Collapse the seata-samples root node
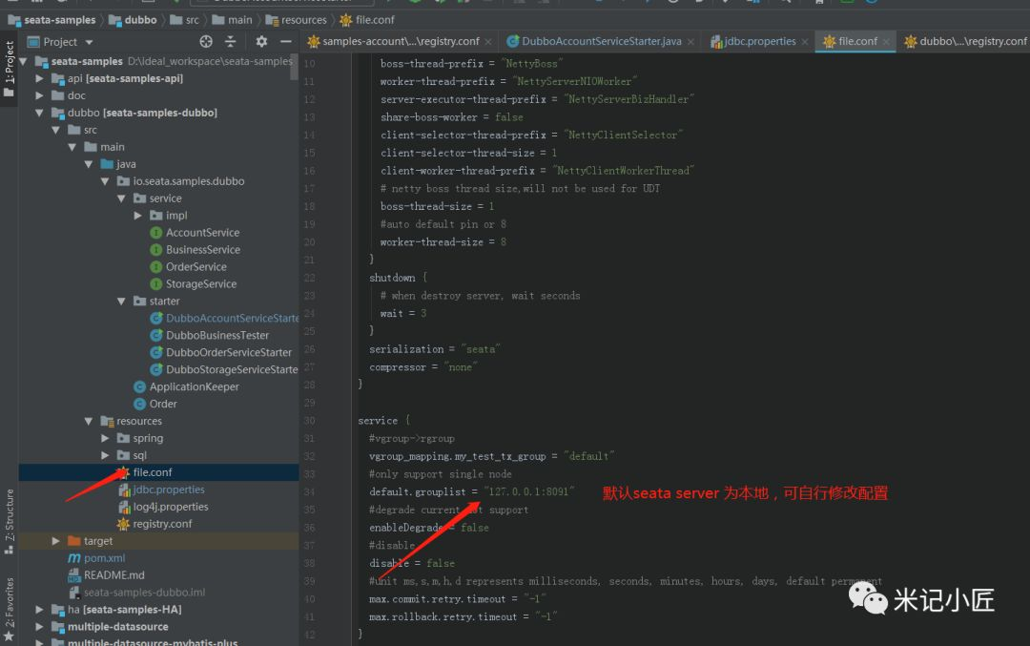The image size is (1030, 646). click(23, 61)
